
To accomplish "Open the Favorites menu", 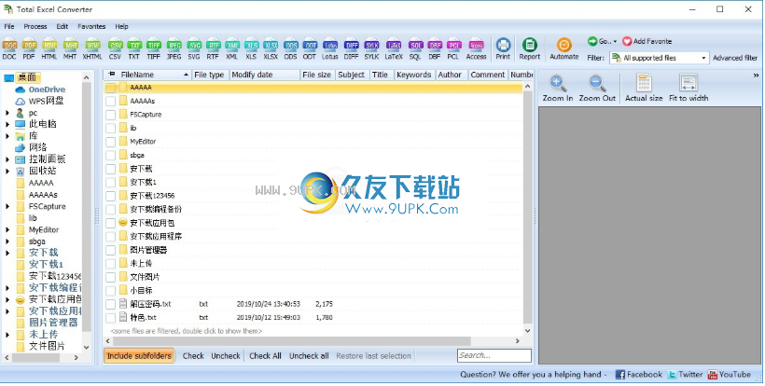I will [x=91, y=26].
